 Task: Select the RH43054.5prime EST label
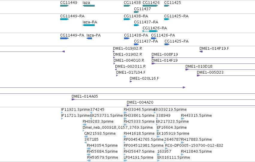(102, 146)
